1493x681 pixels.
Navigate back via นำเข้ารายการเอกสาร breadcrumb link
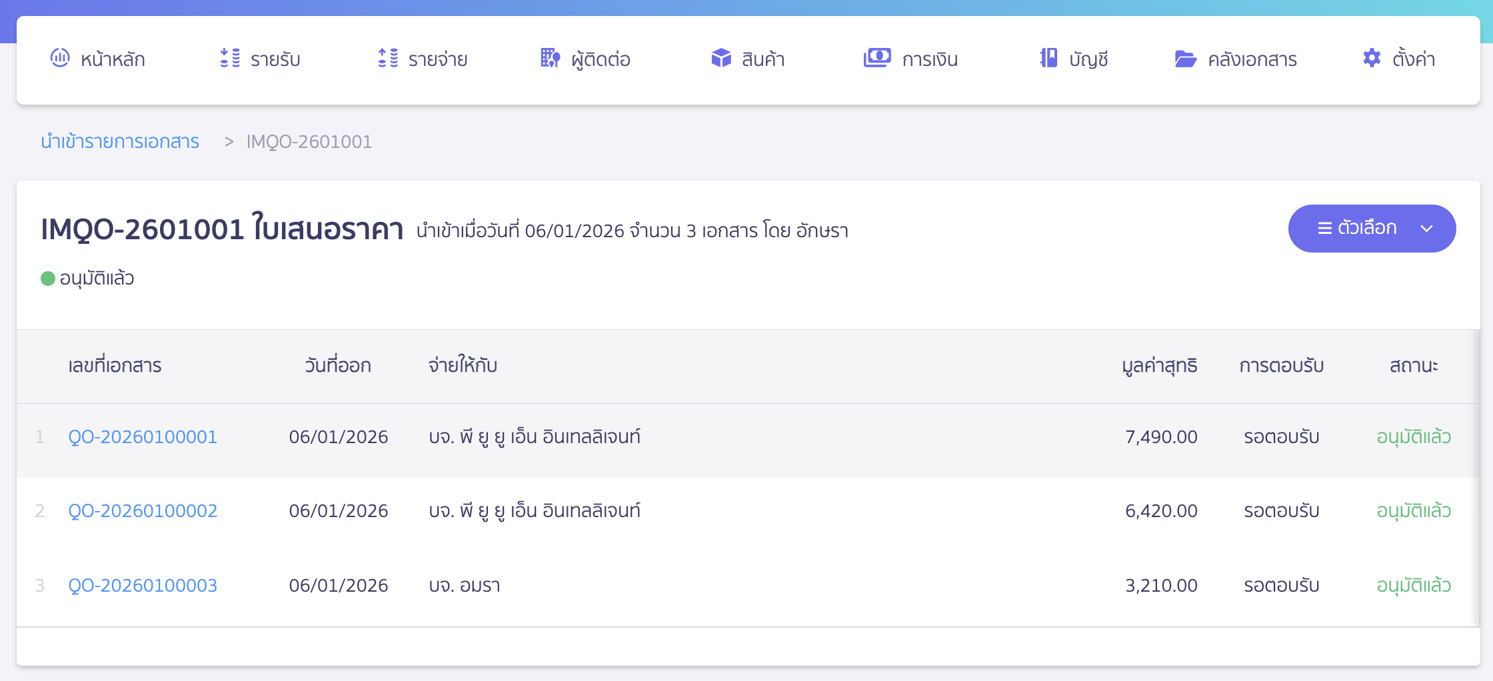(x=120, y=141)
